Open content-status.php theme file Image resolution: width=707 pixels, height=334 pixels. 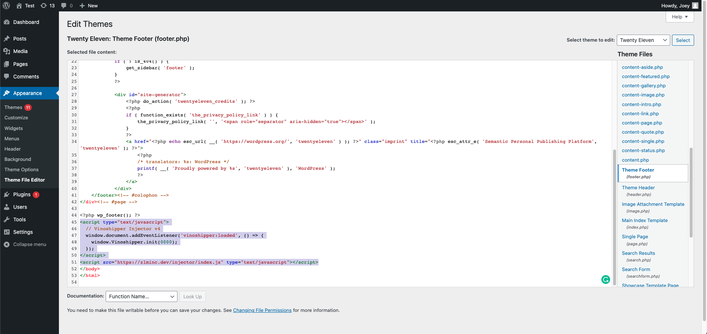[x=643, y=150]
